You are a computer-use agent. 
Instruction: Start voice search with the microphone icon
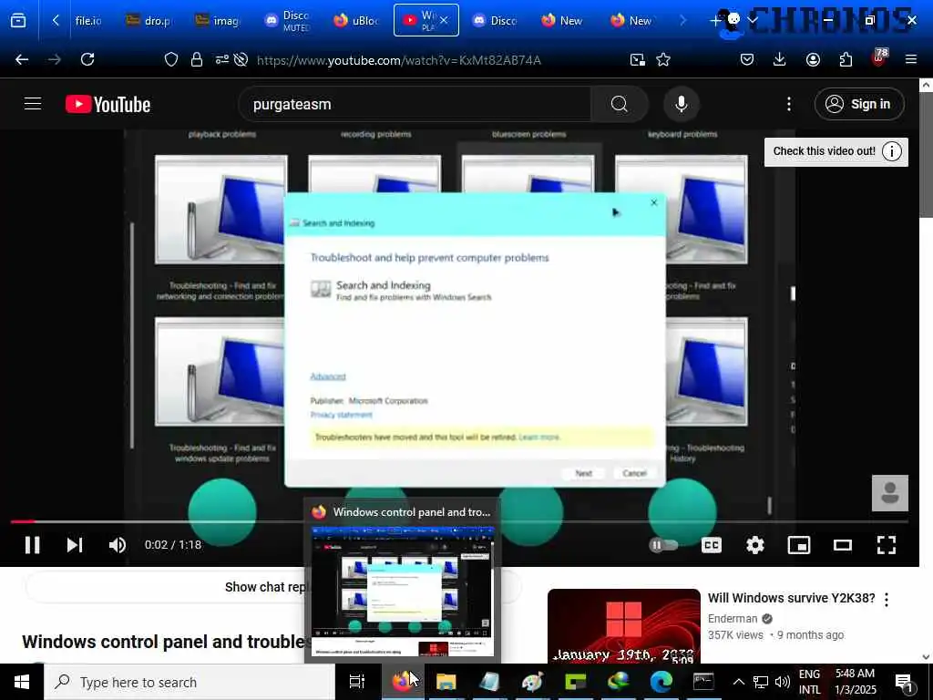pyautogui.click(x=682, y=104)
